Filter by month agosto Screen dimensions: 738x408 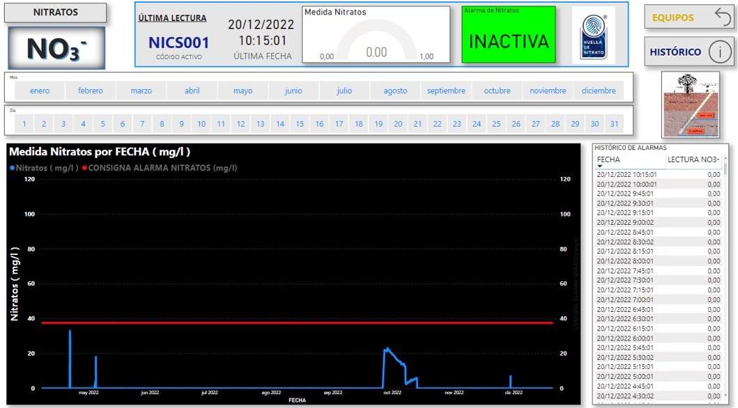pos(395,91)
